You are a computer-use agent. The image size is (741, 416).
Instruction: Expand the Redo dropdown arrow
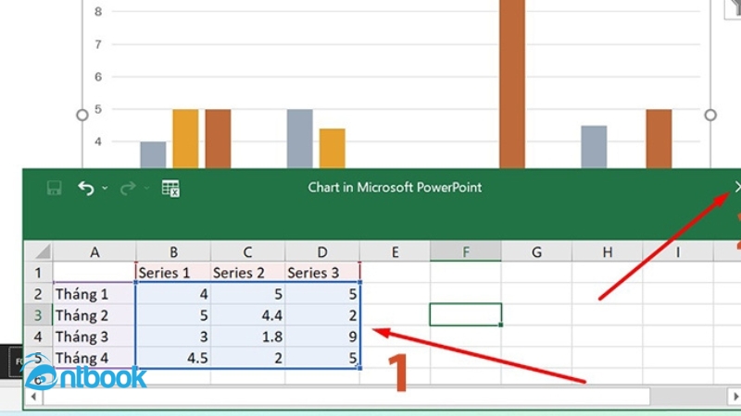[x=146, y=189]
